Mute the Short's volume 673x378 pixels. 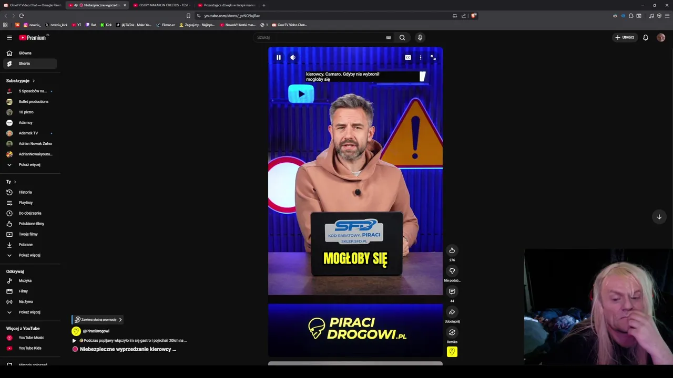pyautogui.click(x=293, y=57)
